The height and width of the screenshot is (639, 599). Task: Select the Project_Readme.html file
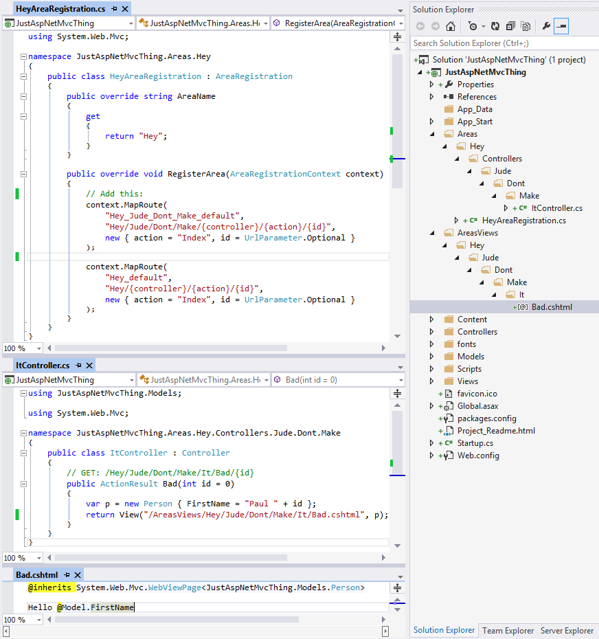click(496, 431)
